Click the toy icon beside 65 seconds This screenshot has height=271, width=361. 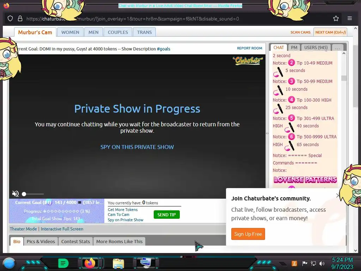pos(289,146)
